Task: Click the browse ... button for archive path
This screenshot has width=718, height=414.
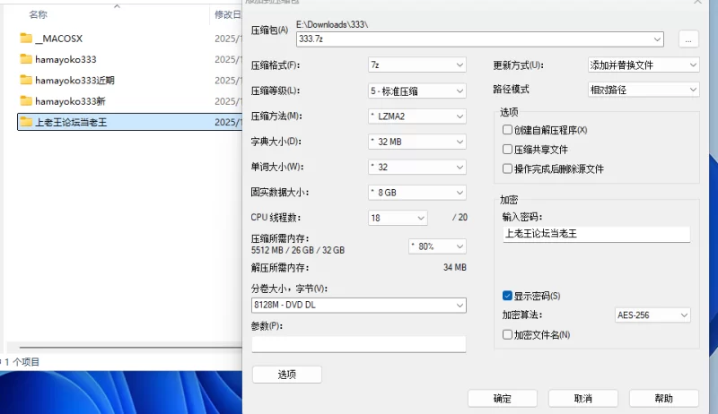Action: click(688, 39)
